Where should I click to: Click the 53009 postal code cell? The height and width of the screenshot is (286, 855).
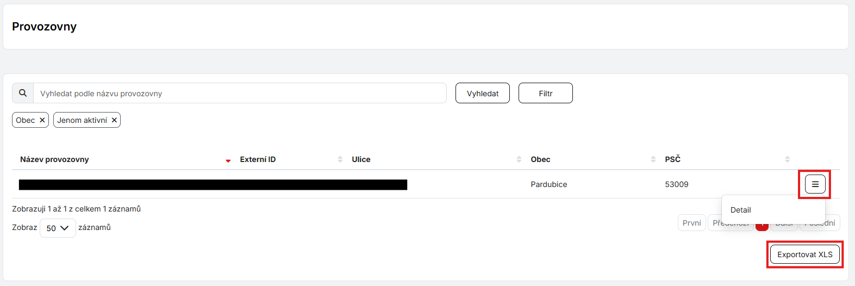coord(676,184)
